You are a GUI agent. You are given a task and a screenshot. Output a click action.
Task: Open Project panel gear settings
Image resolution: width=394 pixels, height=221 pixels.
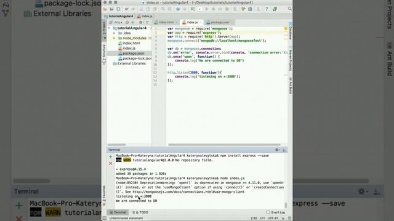(x=141, y=22)
